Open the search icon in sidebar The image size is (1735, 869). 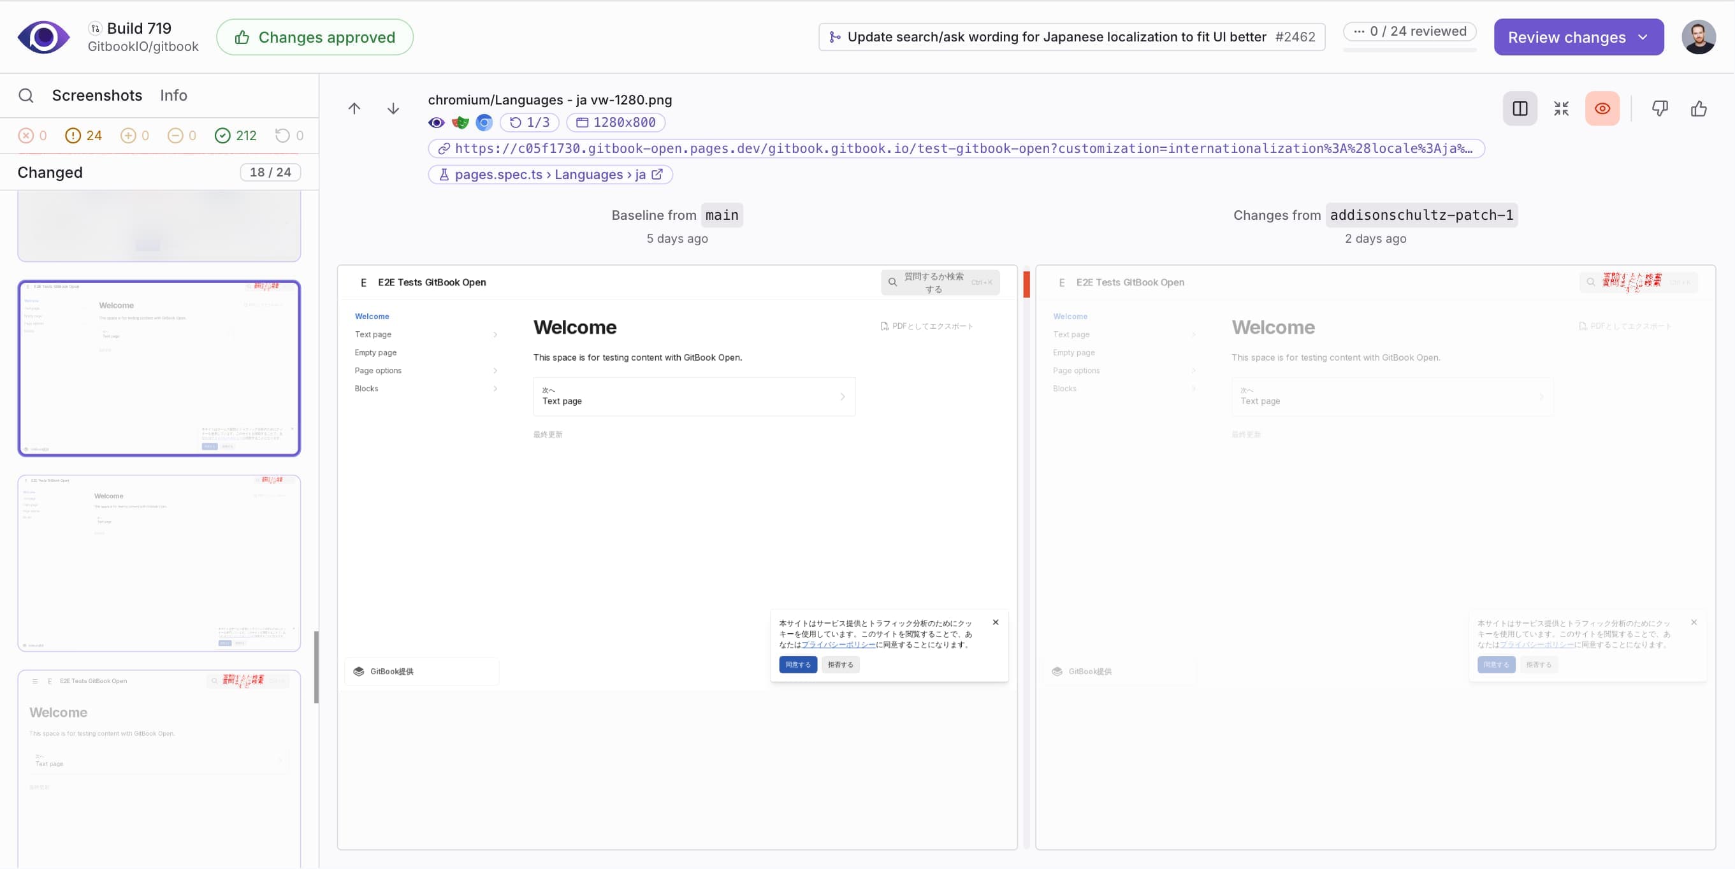click(26, 96)
